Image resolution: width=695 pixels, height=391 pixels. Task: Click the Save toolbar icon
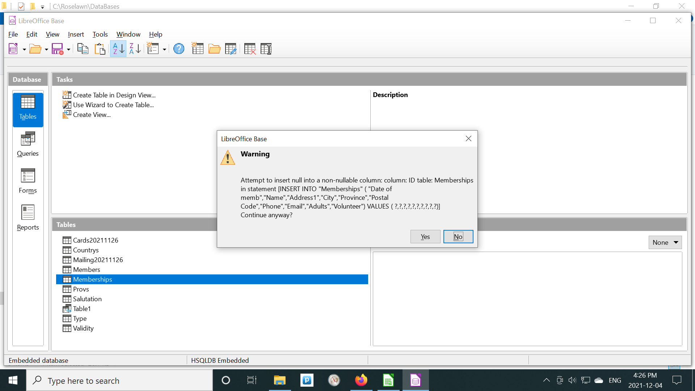[58, 49]
